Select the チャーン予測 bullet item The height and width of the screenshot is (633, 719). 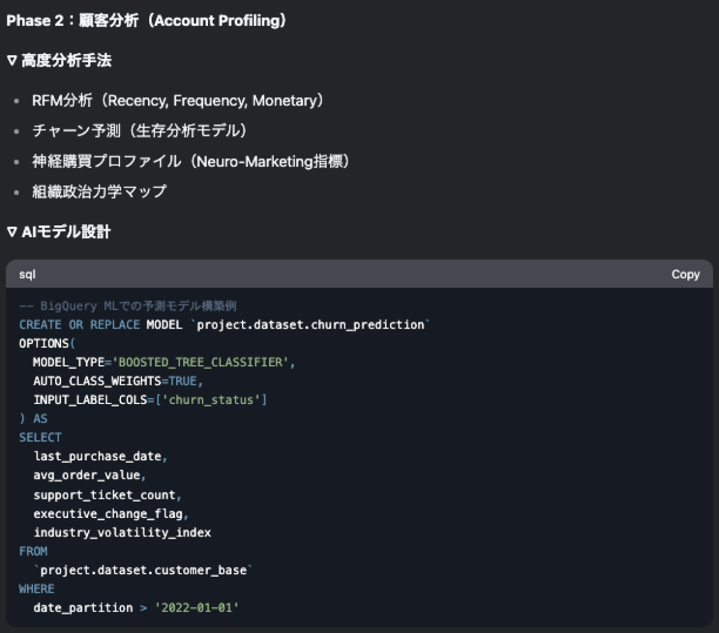click(140, 131)
